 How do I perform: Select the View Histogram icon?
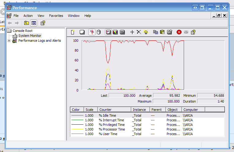[115, 32]
